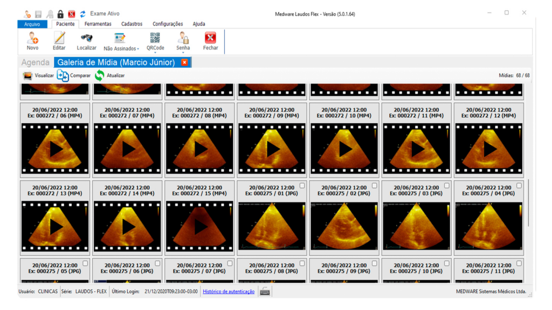The image size is (552, 310).
Task: Click the on-screen keyboard icon in status bar
Action: coord(265,291)
